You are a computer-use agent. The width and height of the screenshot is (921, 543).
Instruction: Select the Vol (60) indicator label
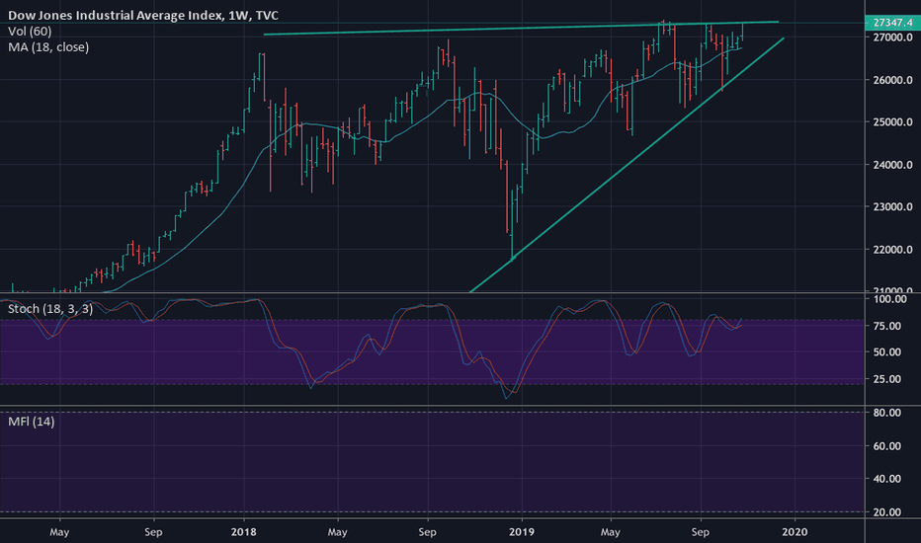tap(30, 32)
